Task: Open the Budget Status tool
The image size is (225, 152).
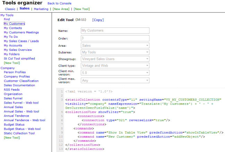Action: (x=14, y=125)
